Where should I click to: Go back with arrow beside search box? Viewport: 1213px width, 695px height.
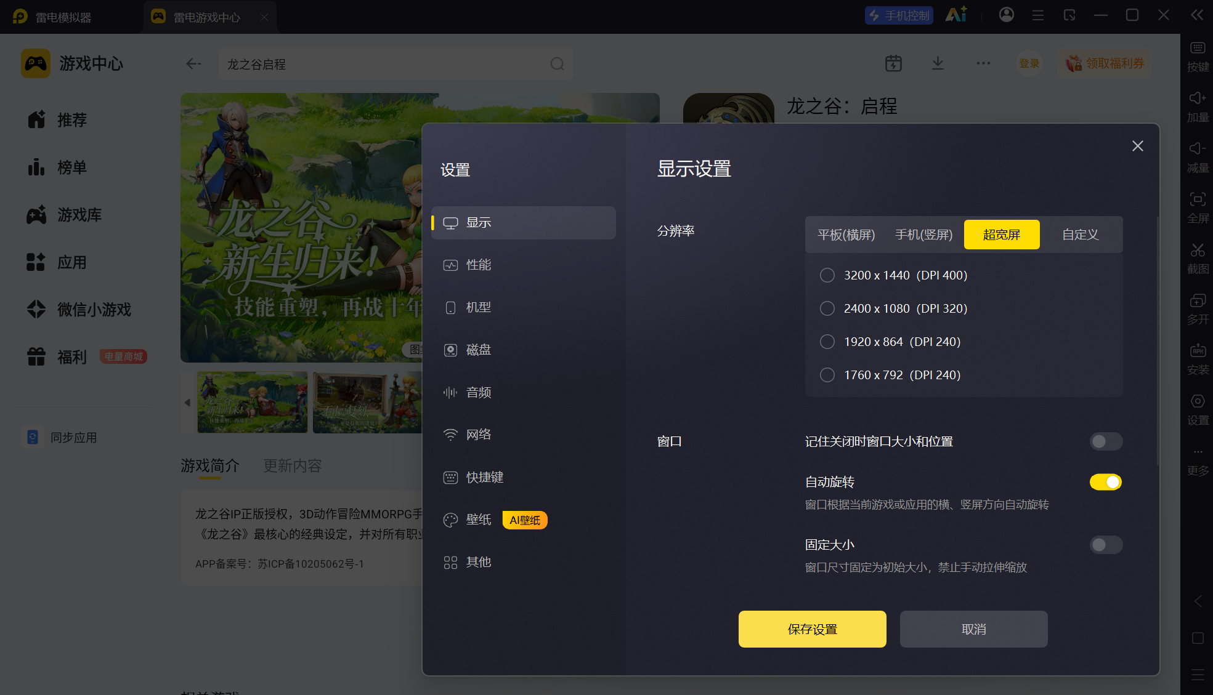(x=193, y=63)
